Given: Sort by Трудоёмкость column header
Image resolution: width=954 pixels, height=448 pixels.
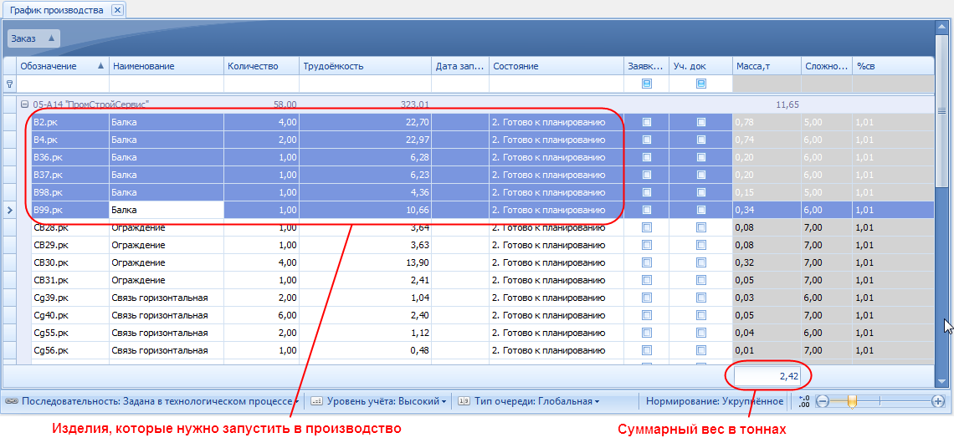Looking at the screenshot, I should pyautogui.click(x=365, y=66).
